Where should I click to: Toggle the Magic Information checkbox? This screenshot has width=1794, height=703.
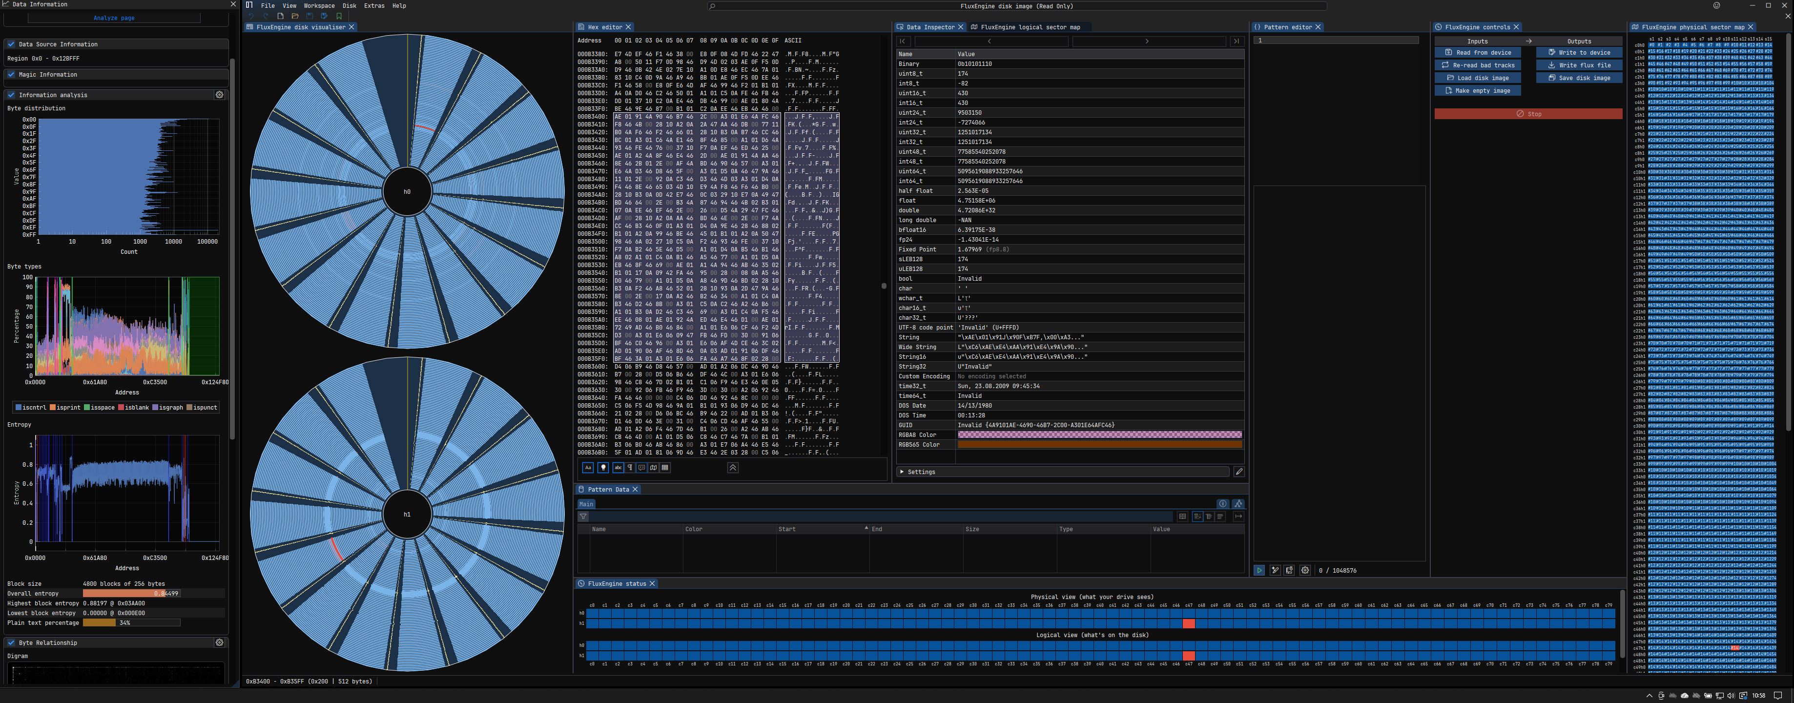[x=11, y=75]
